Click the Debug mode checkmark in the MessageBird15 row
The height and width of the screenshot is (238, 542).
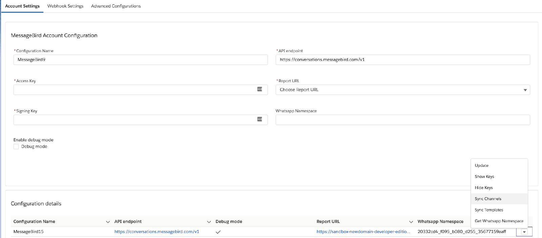pyautogui.click(x=218, y=232)
